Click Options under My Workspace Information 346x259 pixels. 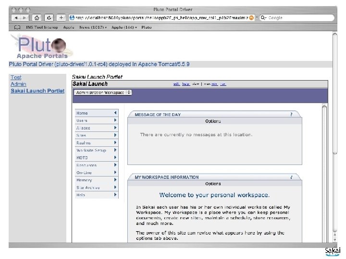tap(213, 184)
